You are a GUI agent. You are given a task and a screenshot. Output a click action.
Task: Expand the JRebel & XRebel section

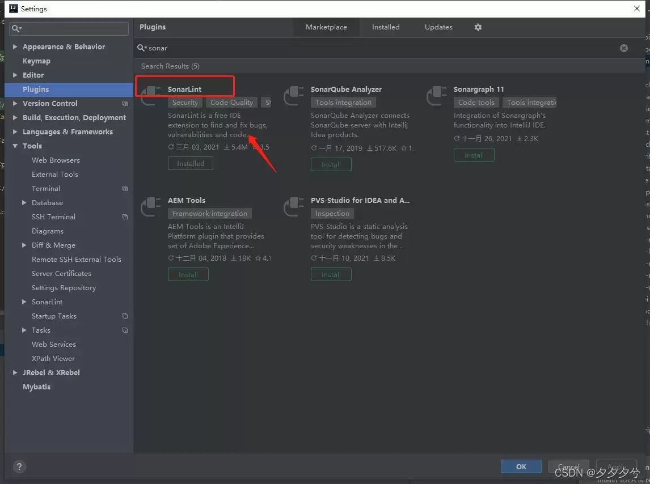(x=15, y=373)
